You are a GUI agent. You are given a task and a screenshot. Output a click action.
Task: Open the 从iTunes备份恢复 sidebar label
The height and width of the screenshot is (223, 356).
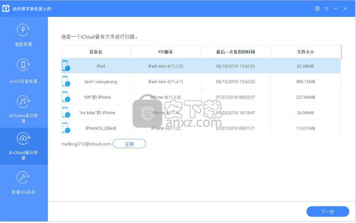(x=24, y=118)
